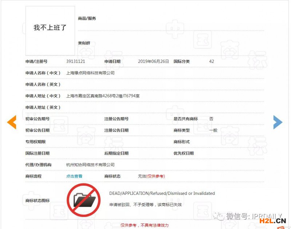Click the applicant address in 嘉定区
The width and height of the screenshot is (291, 229).
103,96
